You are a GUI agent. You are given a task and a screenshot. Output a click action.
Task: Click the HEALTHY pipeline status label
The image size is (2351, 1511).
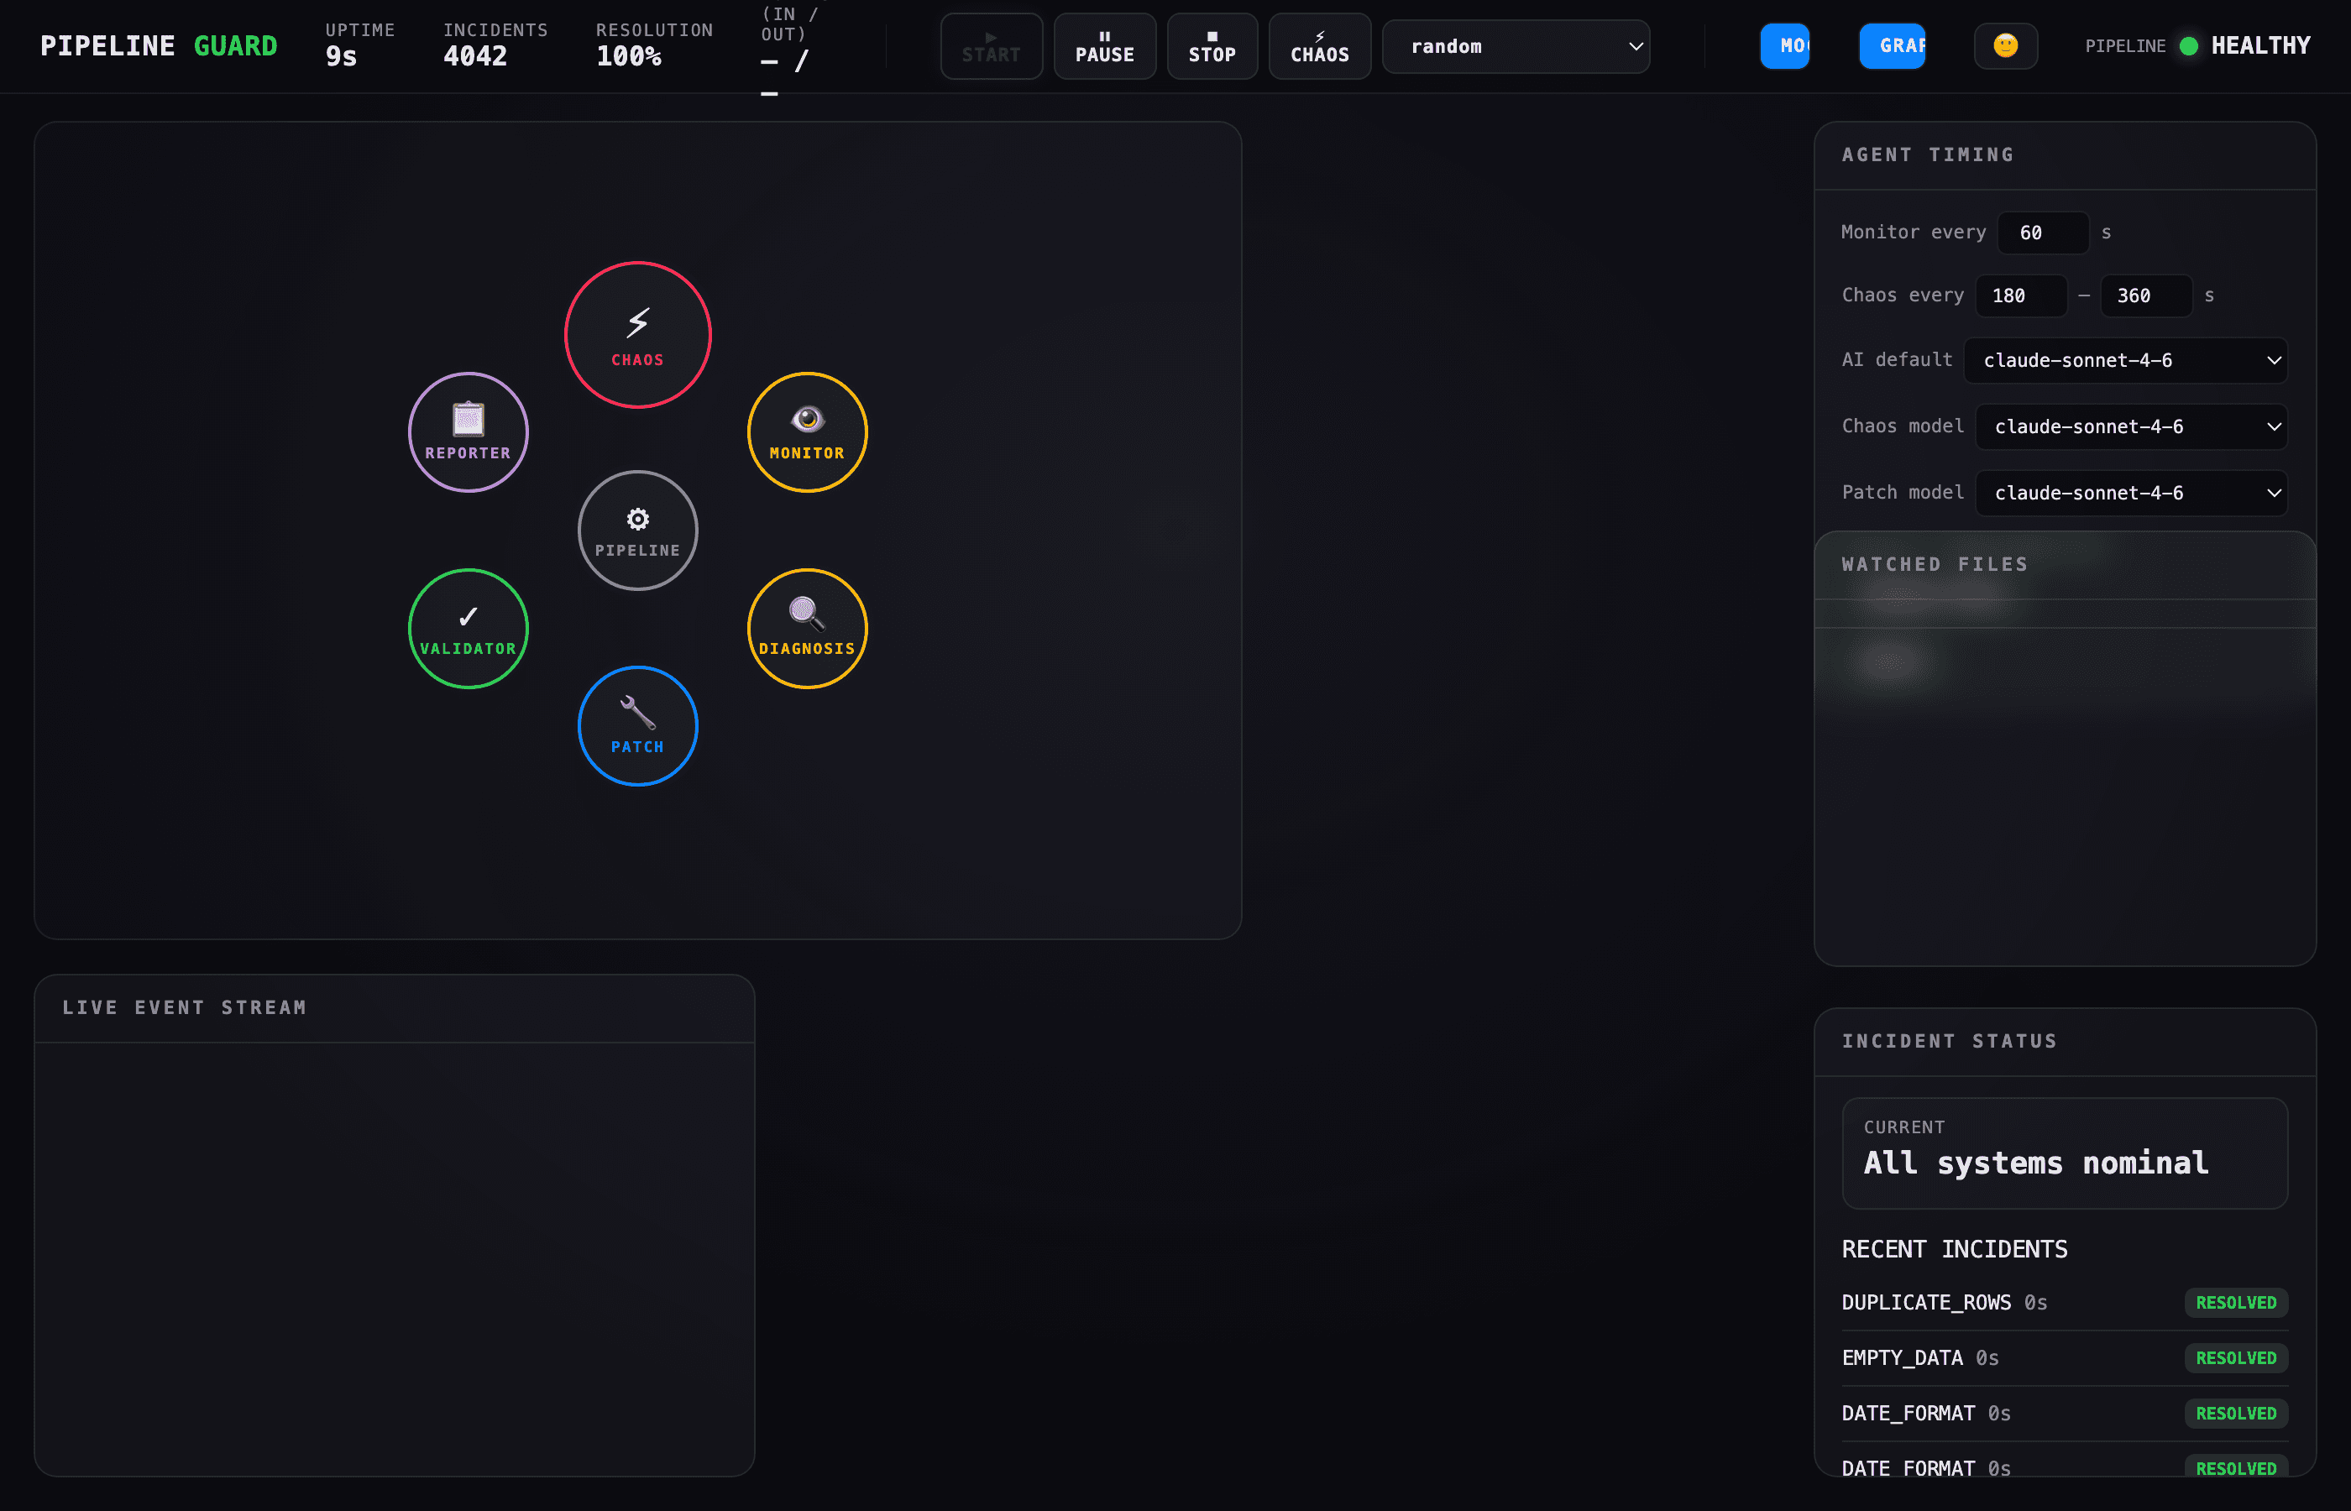[2260, 46]
